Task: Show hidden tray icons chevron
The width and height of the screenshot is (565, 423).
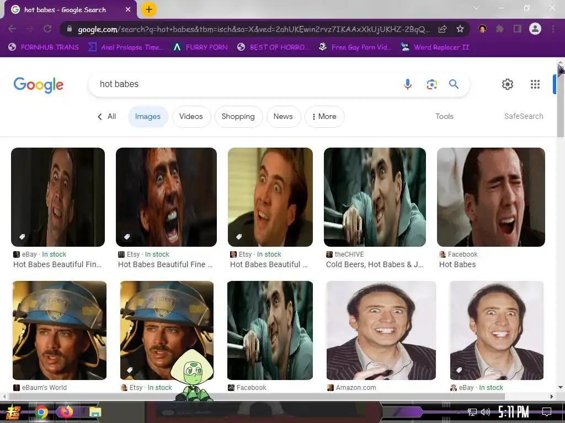Action: [459, 412]
